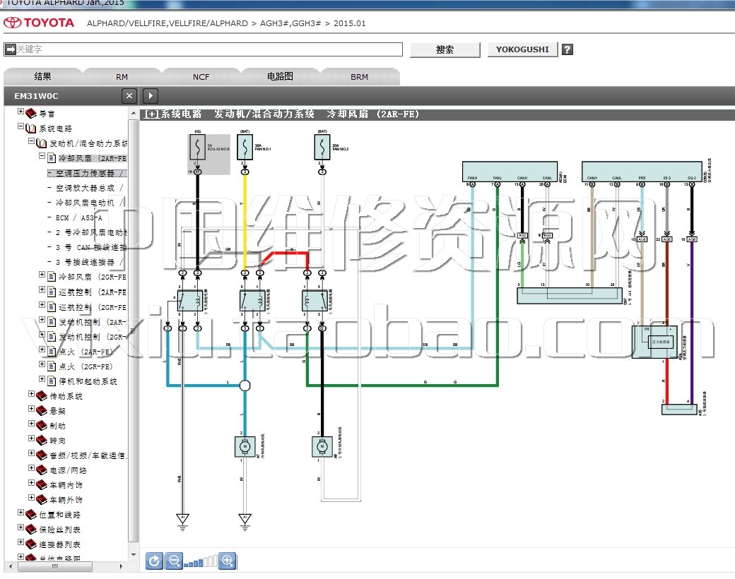Click the 悬架 red book icon
Screen dimensions: 735x579
42,411
